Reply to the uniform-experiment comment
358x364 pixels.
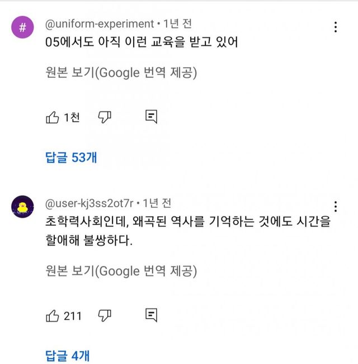tap(151, 117)
